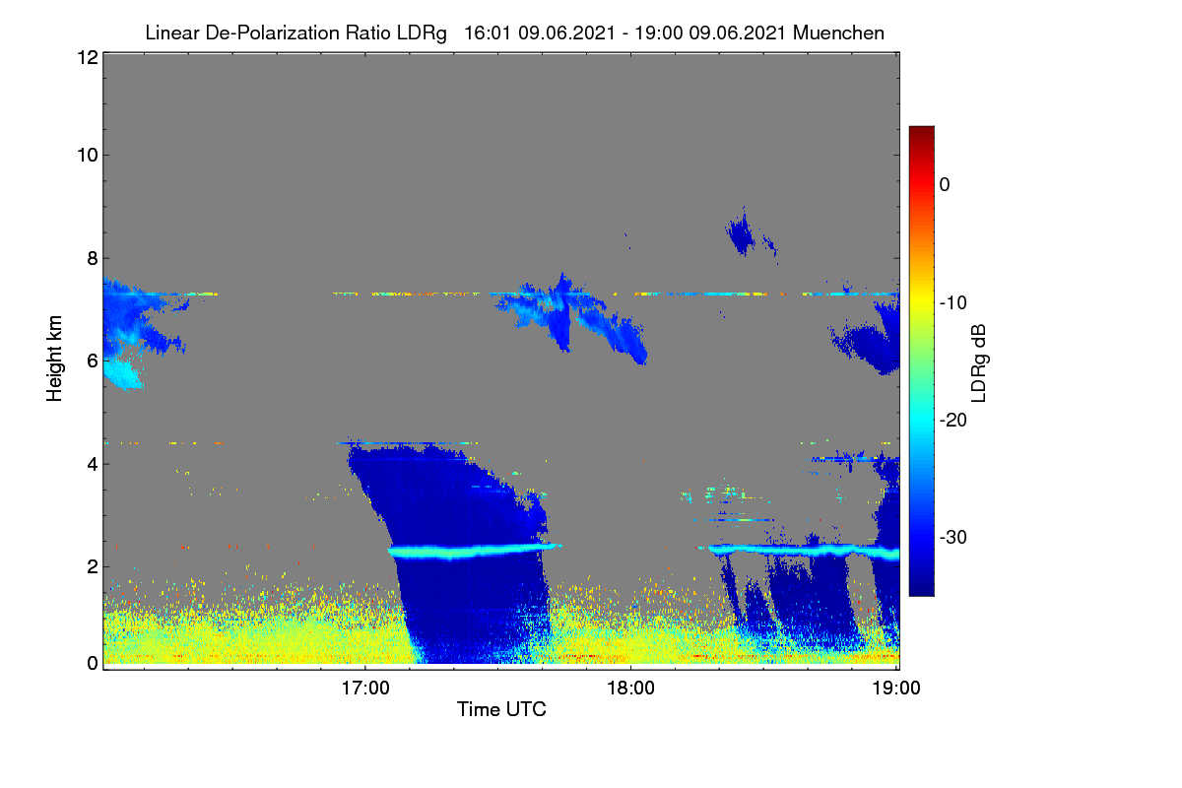Viewport: 1182px width, 788px height.
Task: Click the plot title text
Action: tap(514, 33)
